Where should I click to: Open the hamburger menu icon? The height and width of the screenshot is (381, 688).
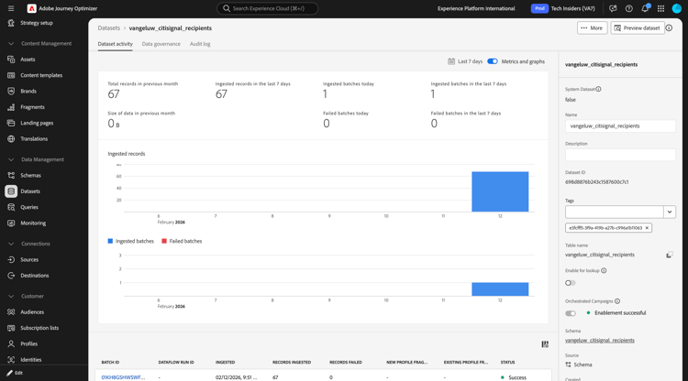click(11, 8)
